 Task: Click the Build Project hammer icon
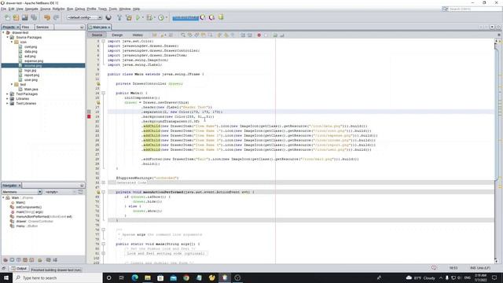coord(119,17)
